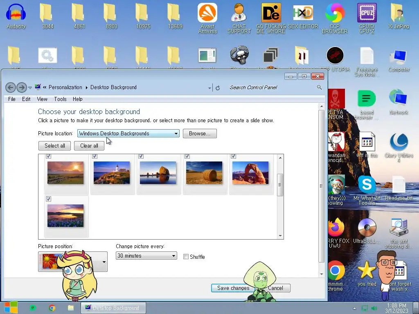Open the folder named 8903
The height and width of the screenshot is (314, 419).
coord(111,16)
